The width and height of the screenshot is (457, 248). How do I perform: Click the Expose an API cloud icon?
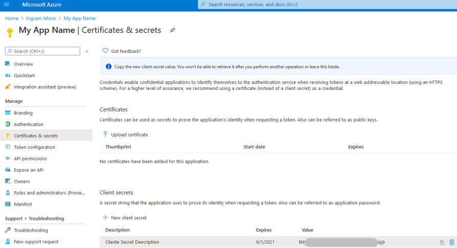[8, 169]
